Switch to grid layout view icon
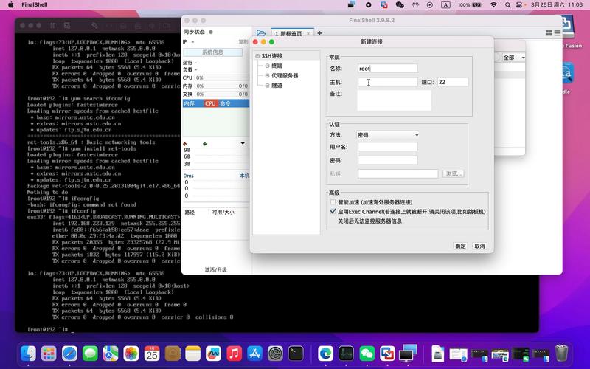The width and height of the screenshot is (590, 369). click(549, 33)
